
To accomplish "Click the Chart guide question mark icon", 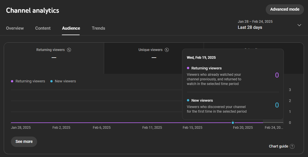I will [x=292, y=146].
